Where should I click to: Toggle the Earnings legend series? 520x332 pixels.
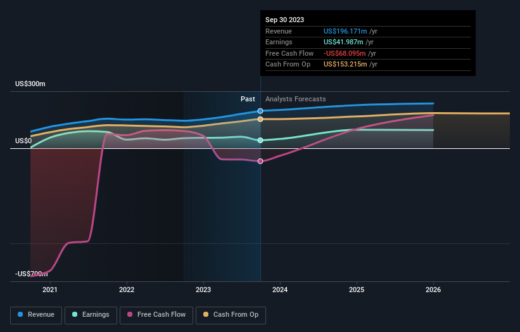91,315
